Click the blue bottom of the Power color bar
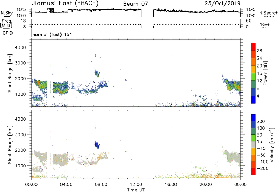The width and height of the screenshot is (278, 192). [x=253, y=99]
